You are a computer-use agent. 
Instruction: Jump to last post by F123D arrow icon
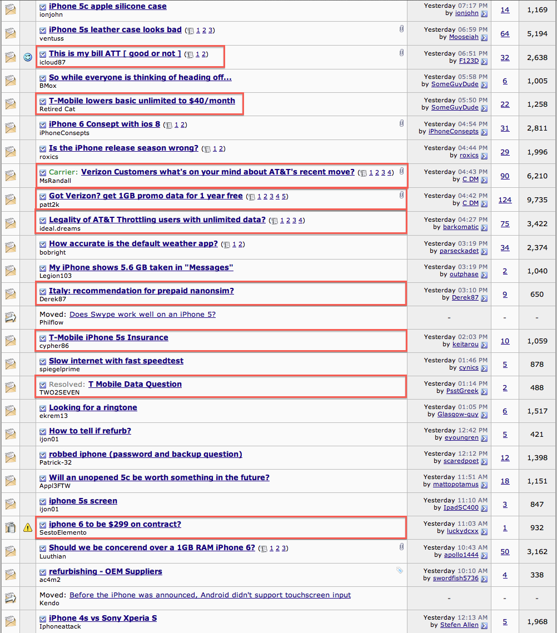484,61
